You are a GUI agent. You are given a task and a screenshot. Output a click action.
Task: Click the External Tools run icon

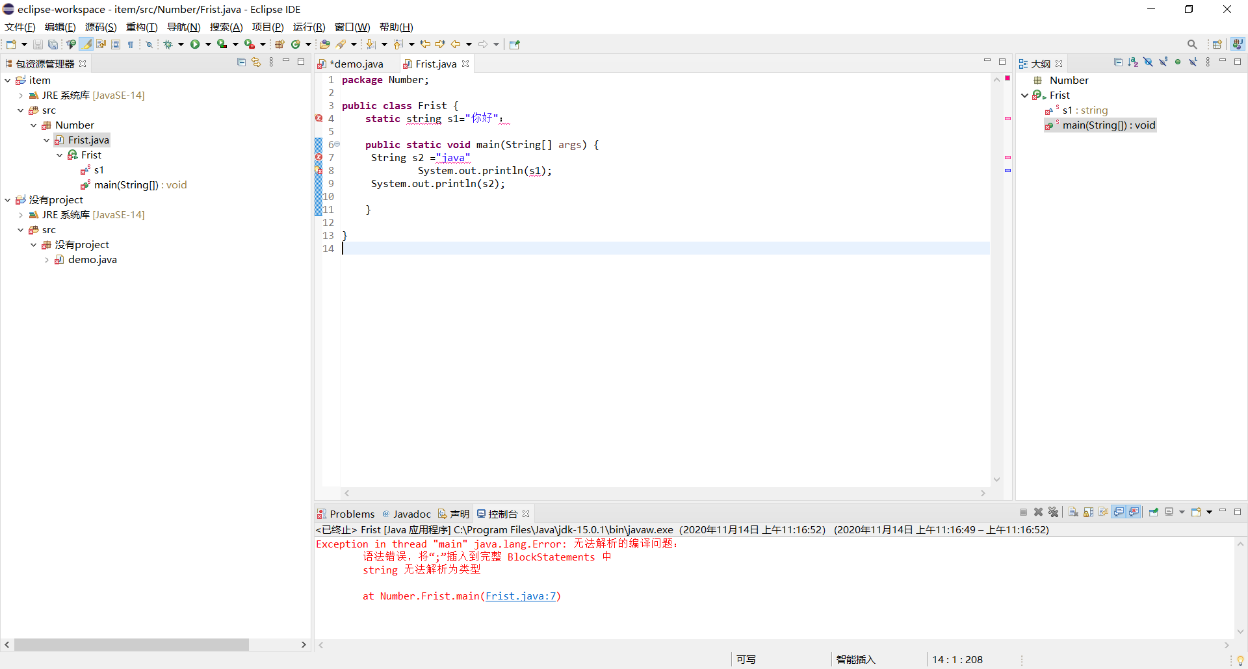point(249,44)
